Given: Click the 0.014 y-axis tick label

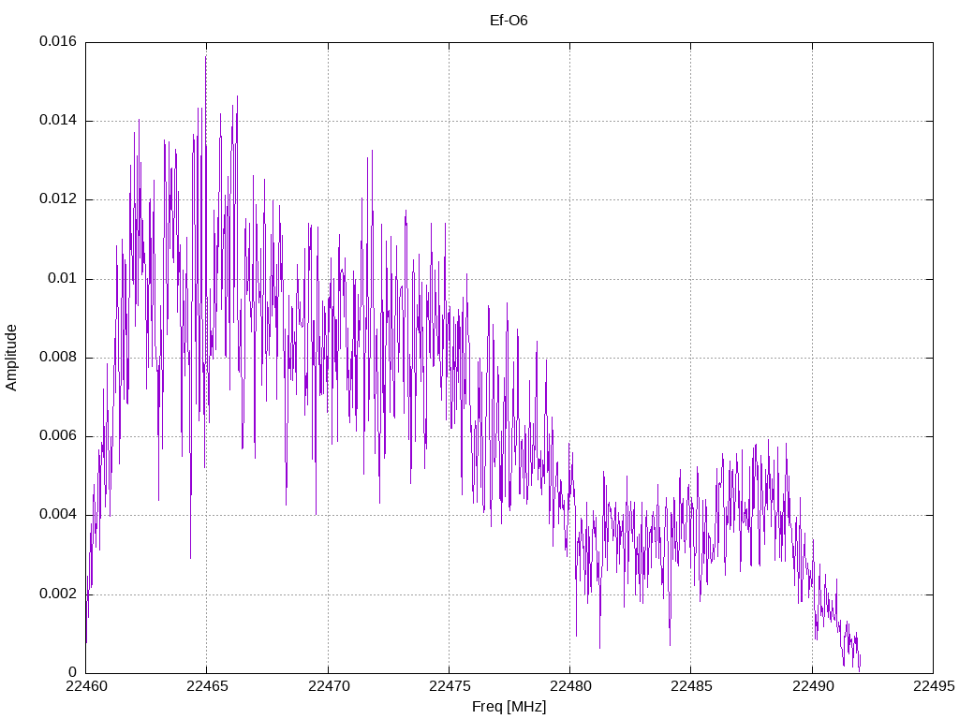Looking at the screenshot, I should [58, 121].
